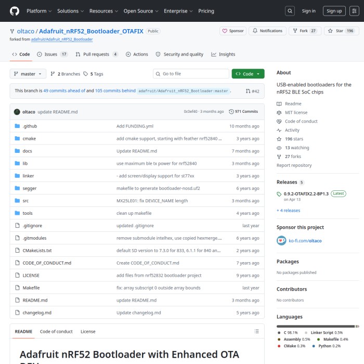364x364 pixels.
Task: Open the adafruit/Adafruit_nRF52_Bootloader fork source link
Action: (x=62, y=39)
